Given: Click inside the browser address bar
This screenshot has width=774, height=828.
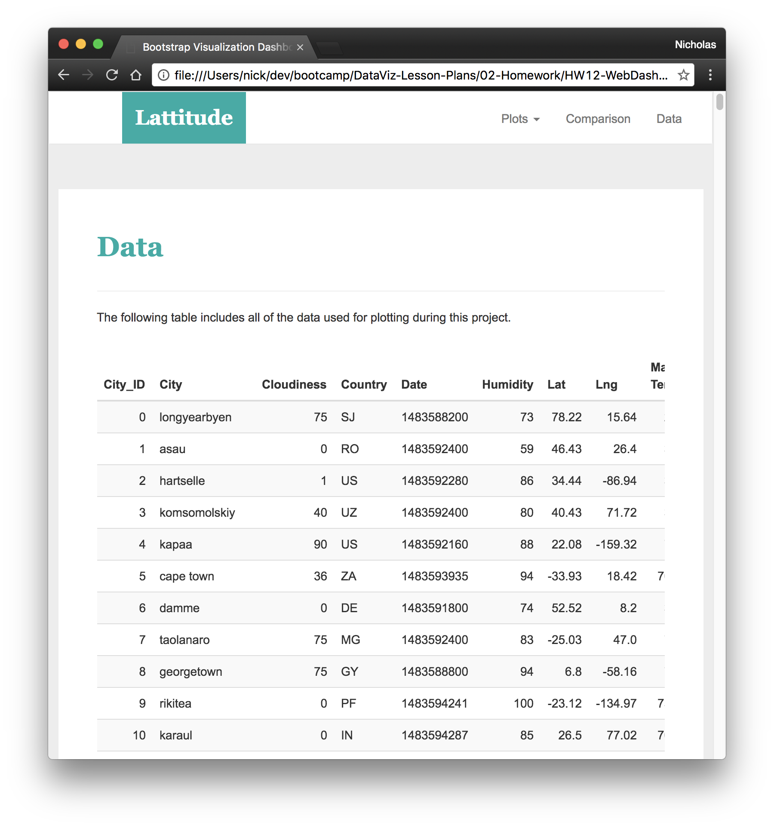Looking at the screenshot, I should (408, 74).
